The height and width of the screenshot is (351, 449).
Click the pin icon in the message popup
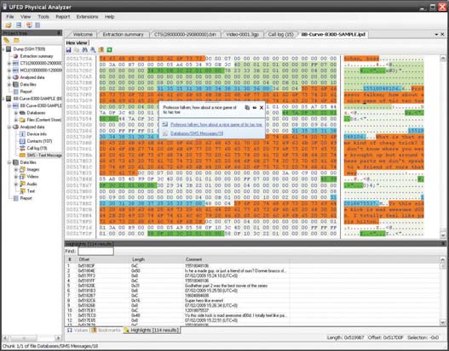click(254, 108)
